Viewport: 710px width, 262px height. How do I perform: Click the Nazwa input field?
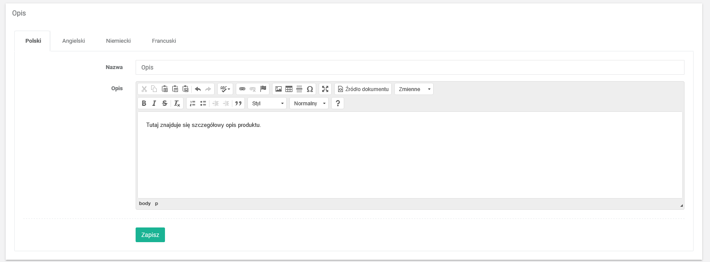pyautogui.click(x=409, y=67)
